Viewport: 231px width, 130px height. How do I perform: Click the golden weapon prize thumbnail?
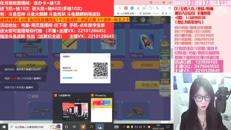coord(135,111)
